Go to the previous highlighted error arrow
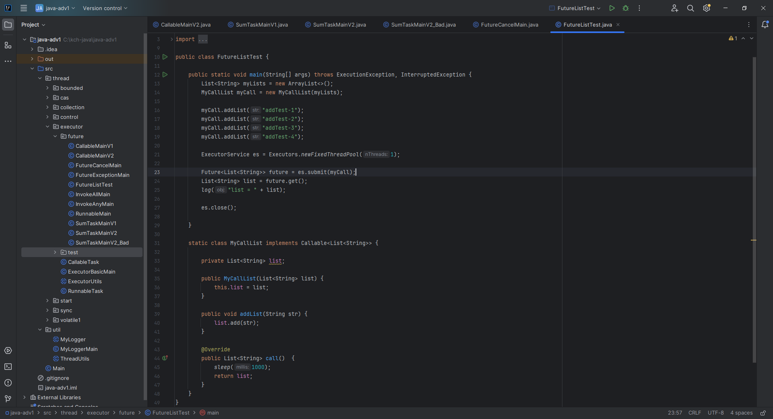The height and width of the screenshot is (419, 773). [x=743, y=38]
